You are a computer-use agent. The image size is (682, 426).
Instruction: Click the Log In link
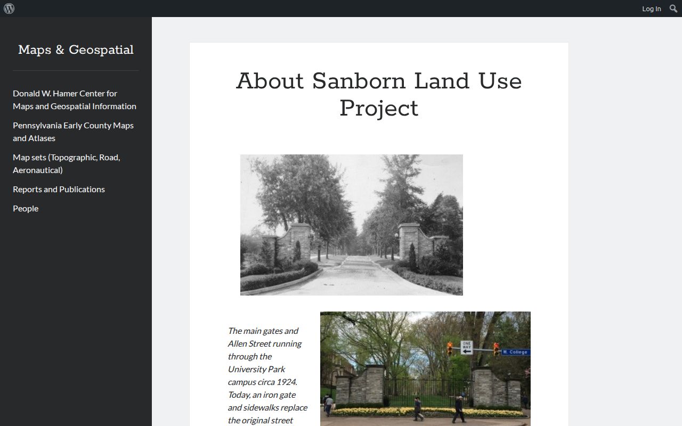[651, 9]
